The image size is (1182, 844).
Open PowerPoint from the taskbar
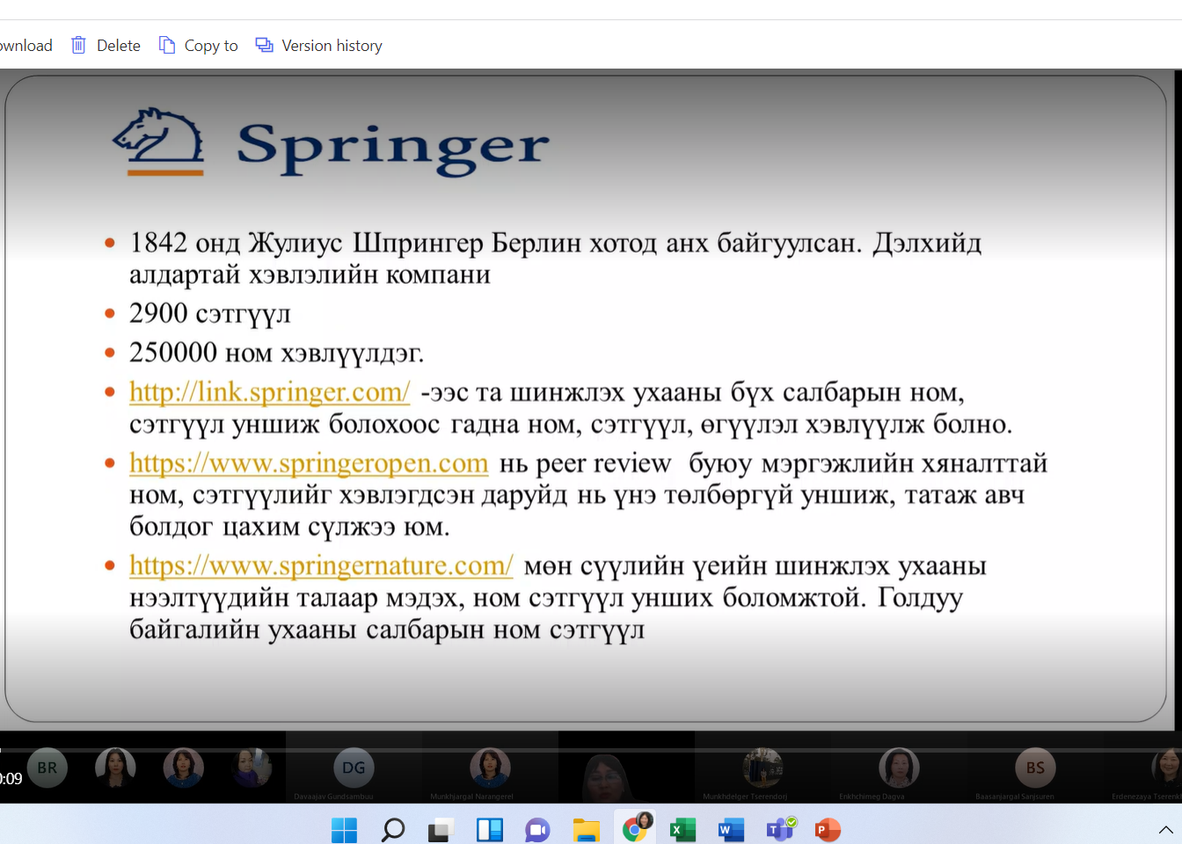(x=828, y=830)
